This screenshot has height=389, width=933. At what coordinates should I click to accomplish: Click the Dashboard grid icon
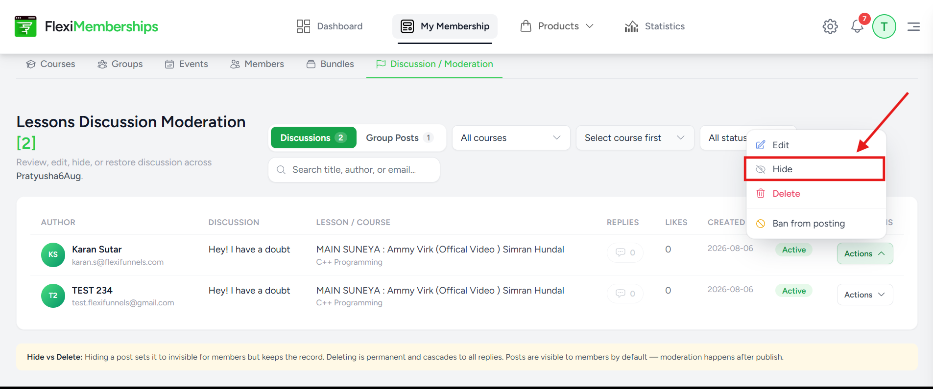(x=303, y=26)
